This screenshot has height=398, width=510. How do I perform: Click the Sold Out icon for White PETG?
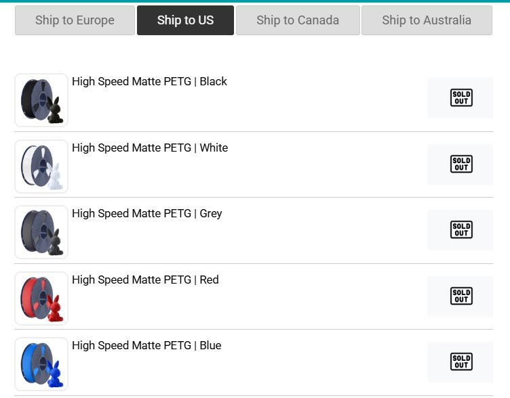click(461, 164)
